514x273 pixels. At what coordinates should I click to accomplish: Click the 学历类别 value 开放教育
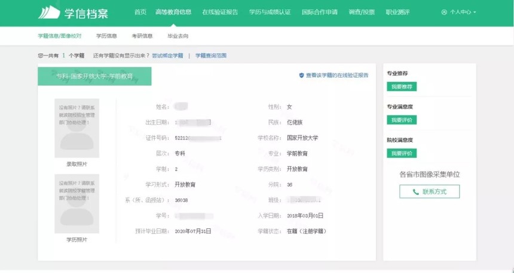click(x=297, y=169)
